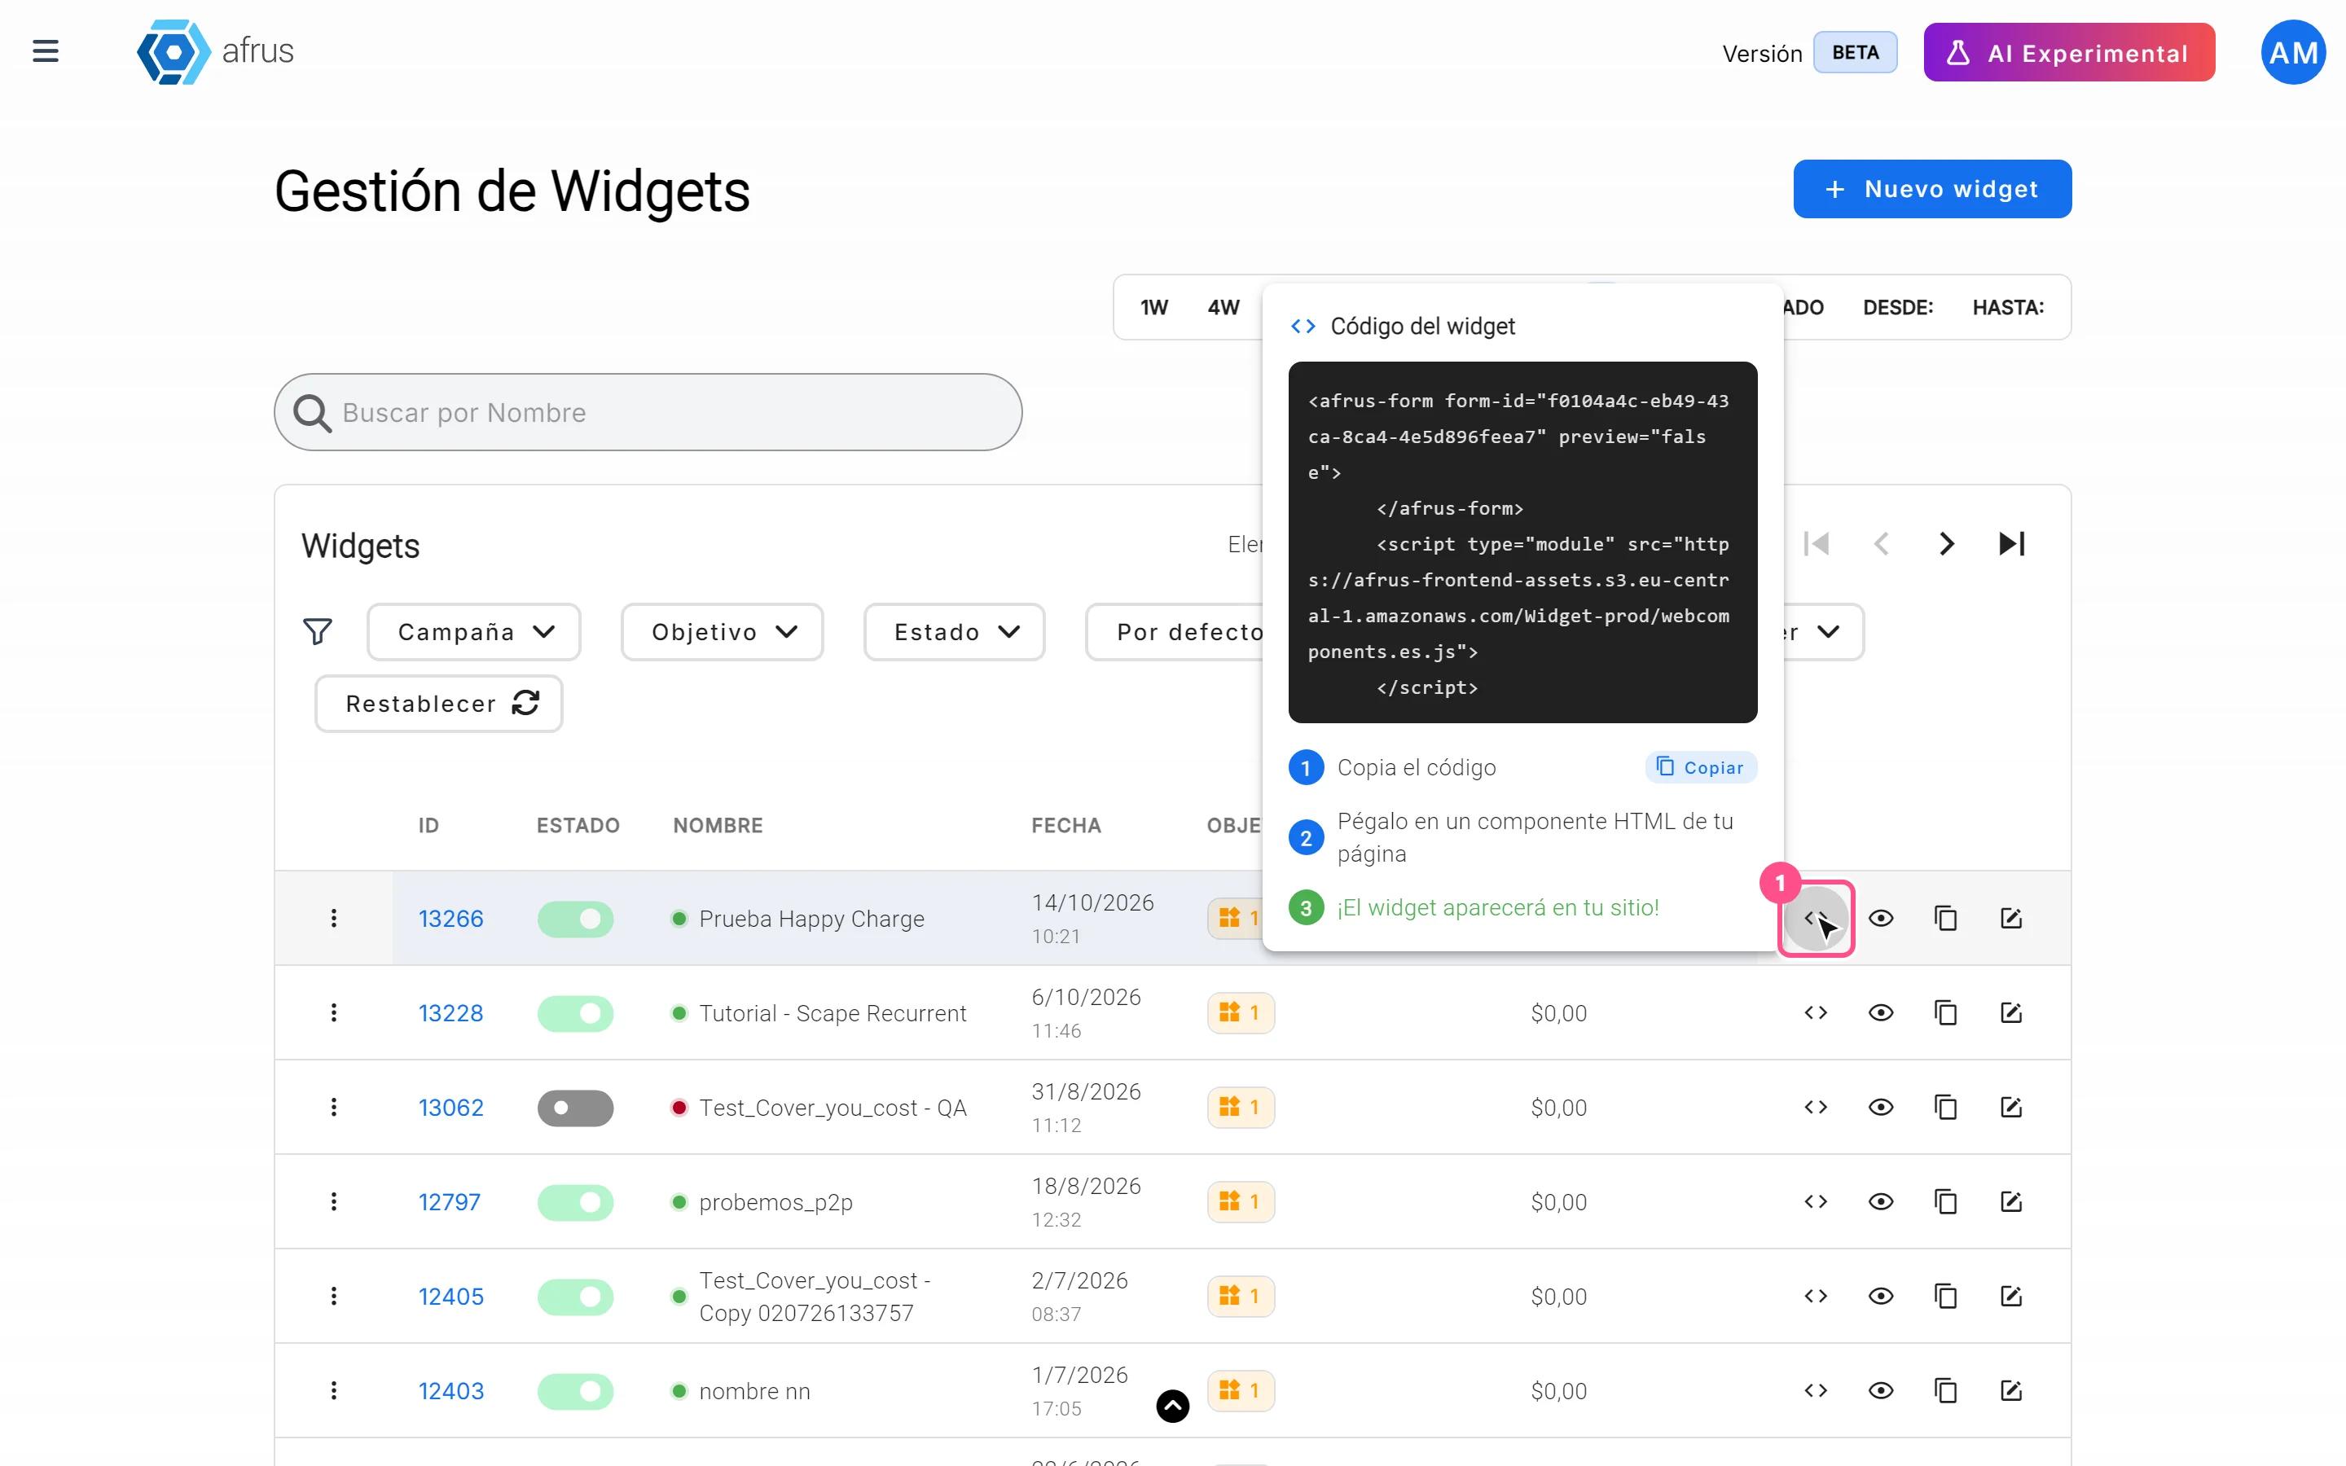Click the Buscar por Nombre search field

coord(648,412)
